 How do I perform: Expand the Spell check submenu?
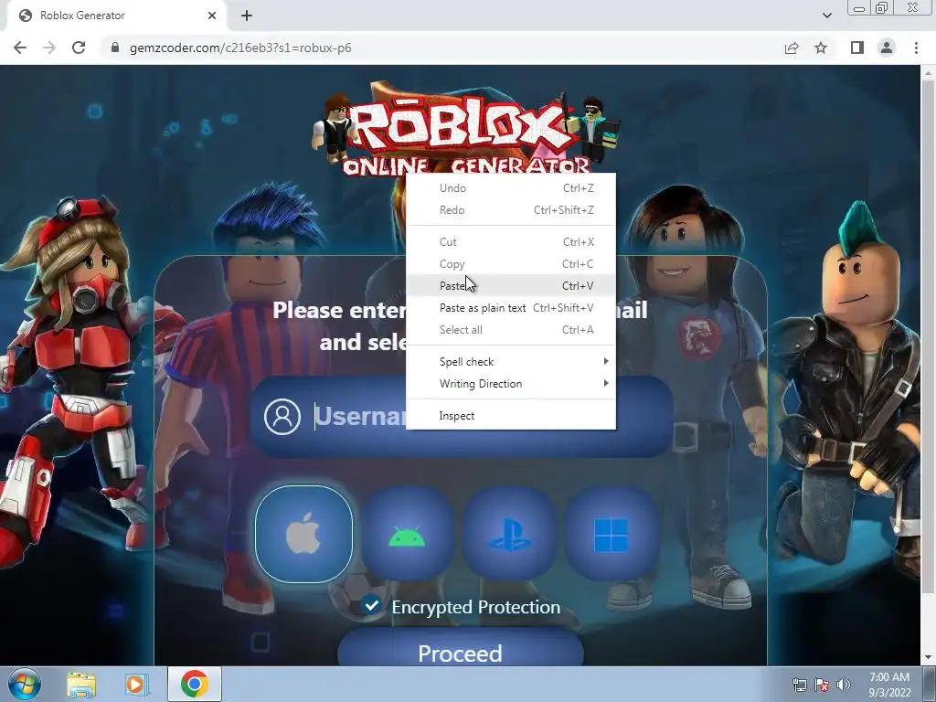click(x=511, y=362)
